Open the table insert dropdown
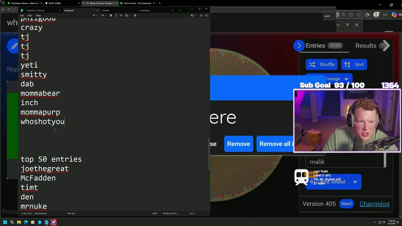This screenshot has width=402, height=226. click(127, 15)
